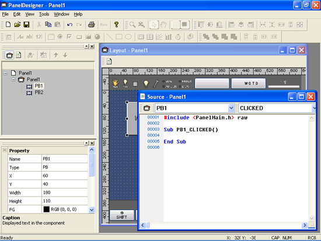
Task: Click the Undo arrow icon
Action: (70, 25)
